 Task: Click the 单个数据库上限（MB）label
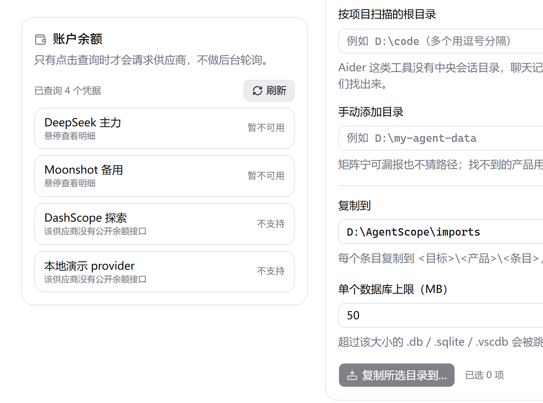click(394, 289)
